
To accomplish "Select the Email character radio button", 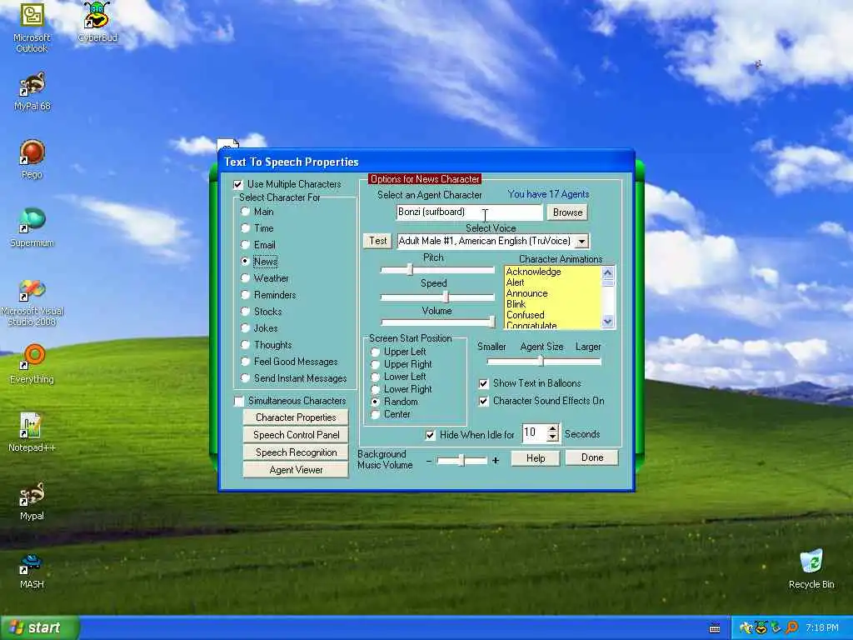I will [246, 245].
